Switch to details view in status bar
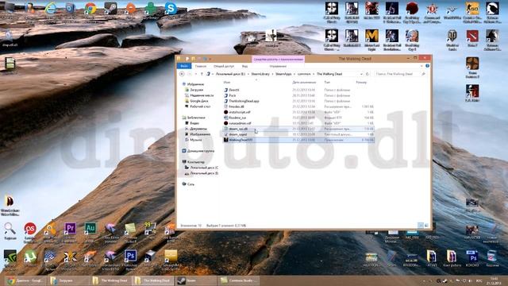508x286 pixels. pyautogui.click(x=421, y=225)
